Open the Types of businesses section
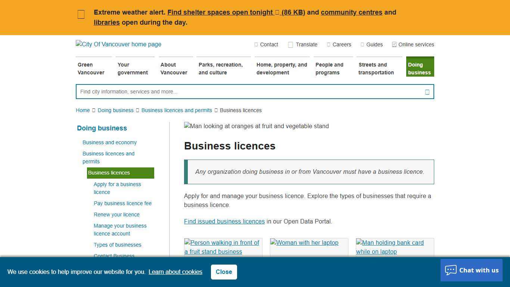The width and height of the screenshot is (510, 287). click(x=118, y=245)
